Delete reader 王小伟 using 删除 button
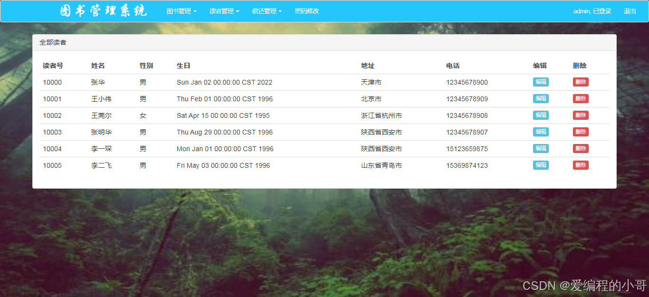 pyautogui.click(x=580, y=98)
